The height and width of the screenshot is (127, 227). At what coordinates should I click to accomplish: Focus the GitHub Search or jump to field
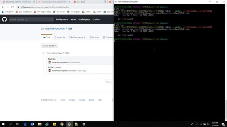[31, 19]
